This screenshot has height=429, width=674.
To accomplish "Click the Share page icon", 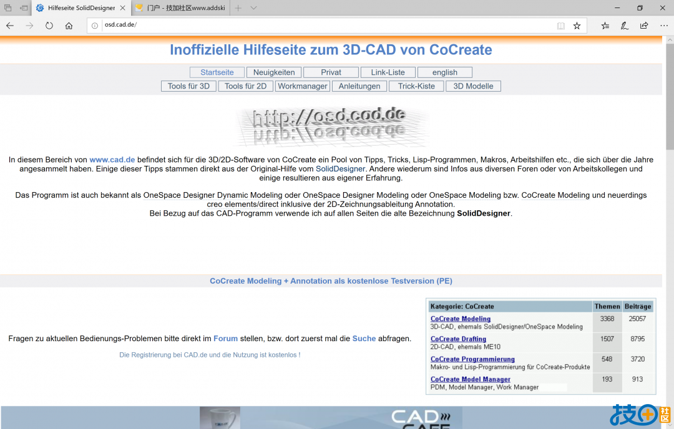I will [644, 26].
